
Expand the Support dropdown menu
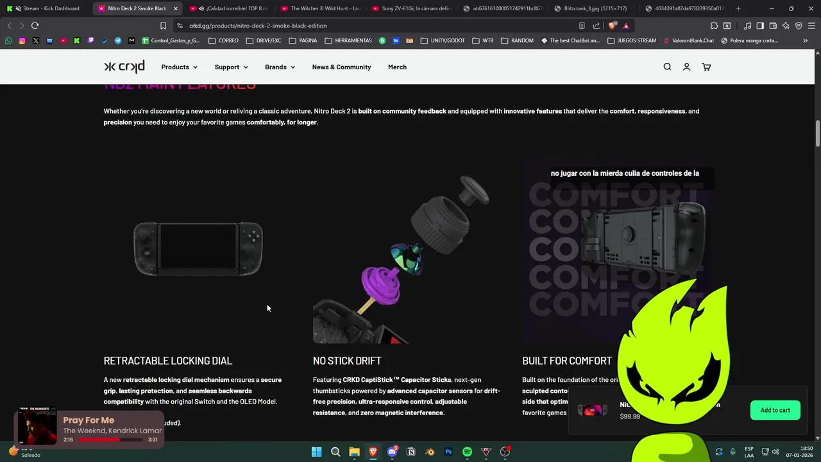pyautogui.click(x=231, y=67)
